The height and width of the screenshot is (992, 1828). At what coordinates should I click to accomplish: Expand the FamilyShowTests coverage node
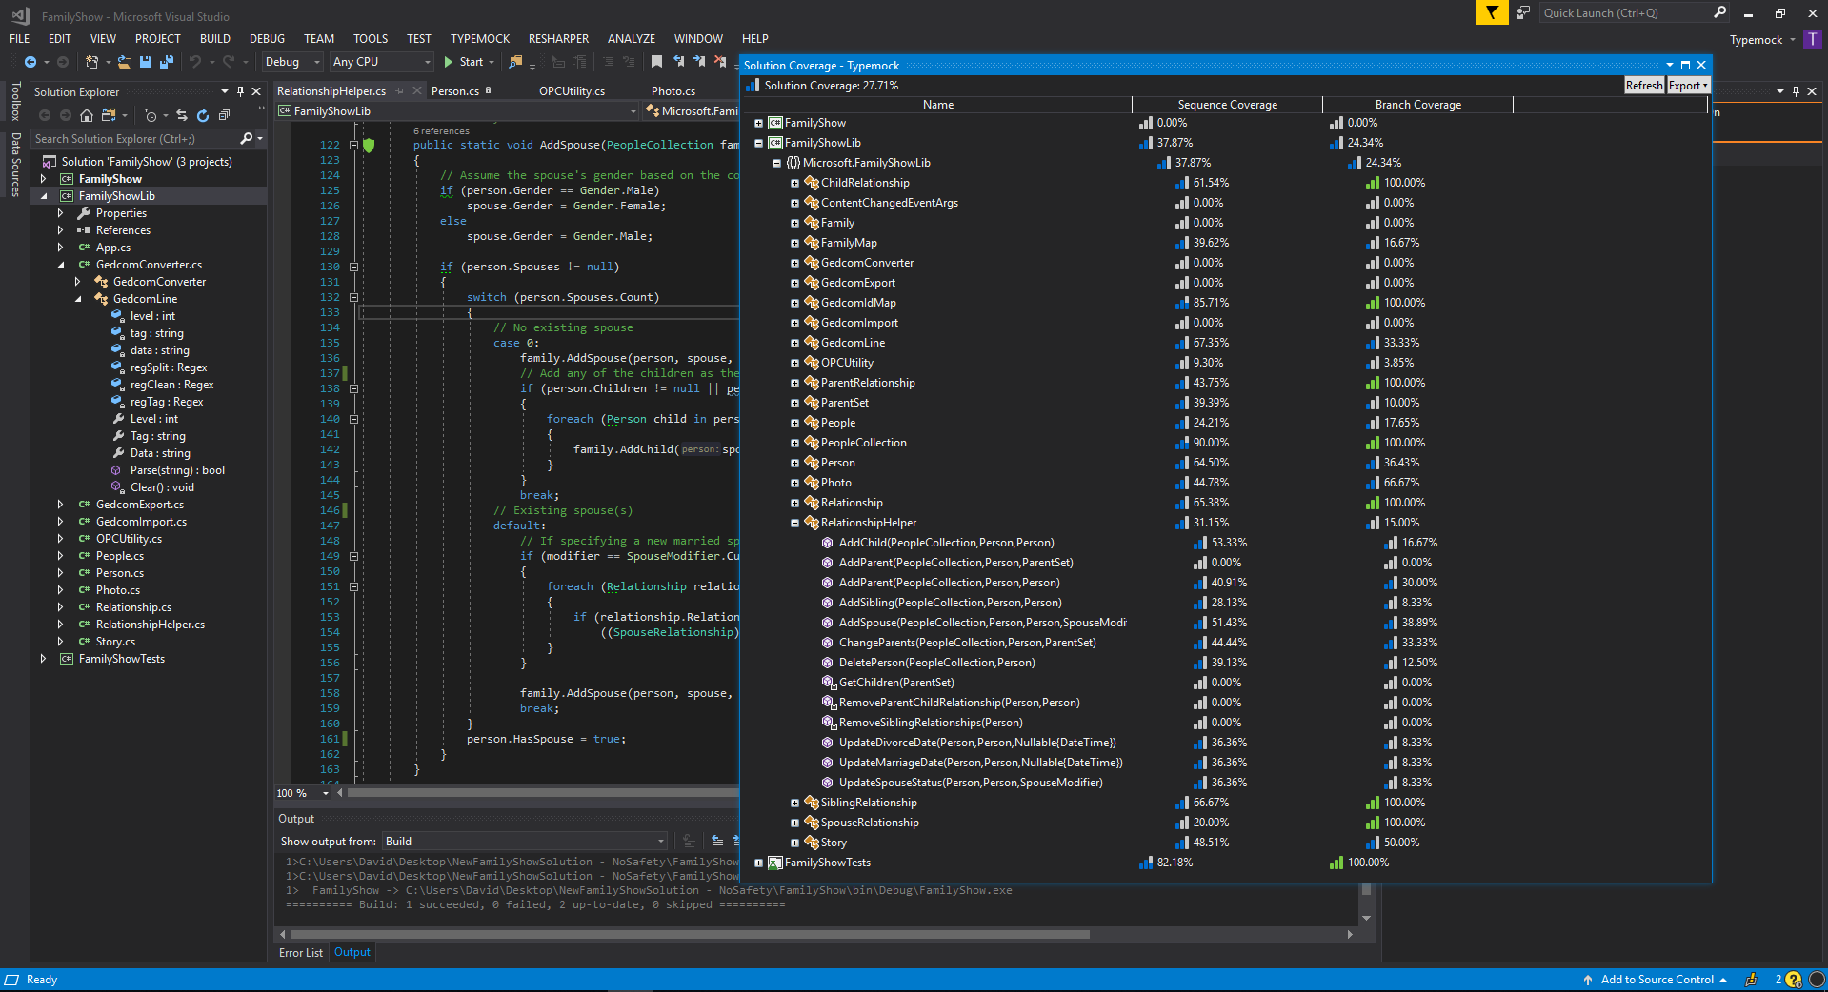coord(758,863)
